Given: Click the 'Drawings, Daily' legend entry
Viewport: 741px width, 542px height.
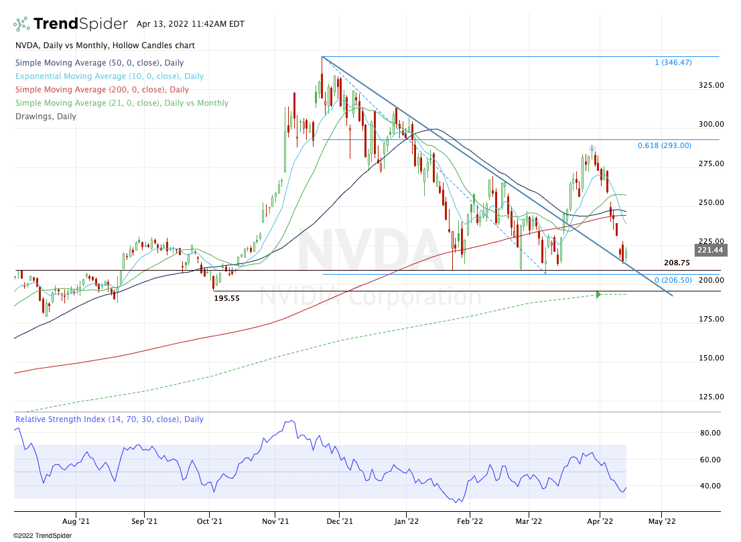Looking at the screenshot, I should pos(46,117).
